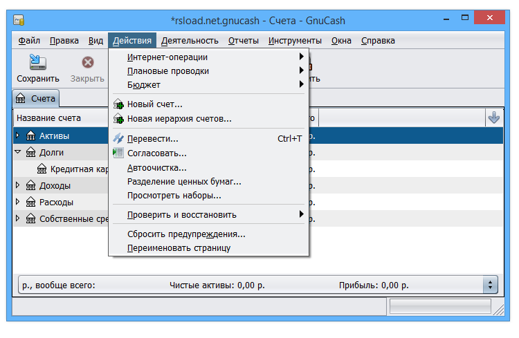Open the Интернет-операции submenu
The height and width of the screenshot is (338, 519).
pyautogui.click(x=208, y=57)
